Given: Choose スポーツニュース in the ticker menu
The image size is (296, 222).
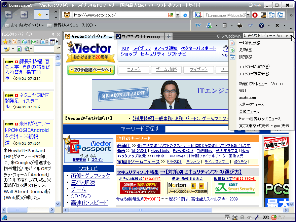Looking at the screenshot, I should [251, 105].
